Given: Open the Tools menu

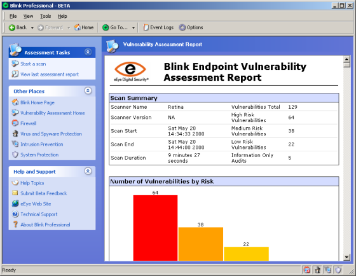Looking at the screenshot, I should click(x=45, y=16).
